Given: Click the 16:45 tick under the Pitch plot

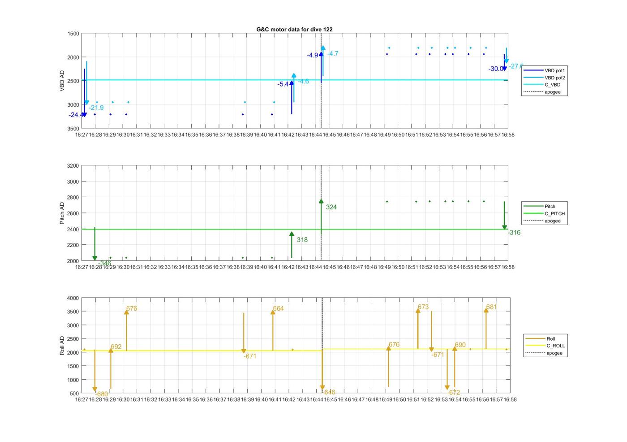Looking at the screenshot, I should click(329, 267).
